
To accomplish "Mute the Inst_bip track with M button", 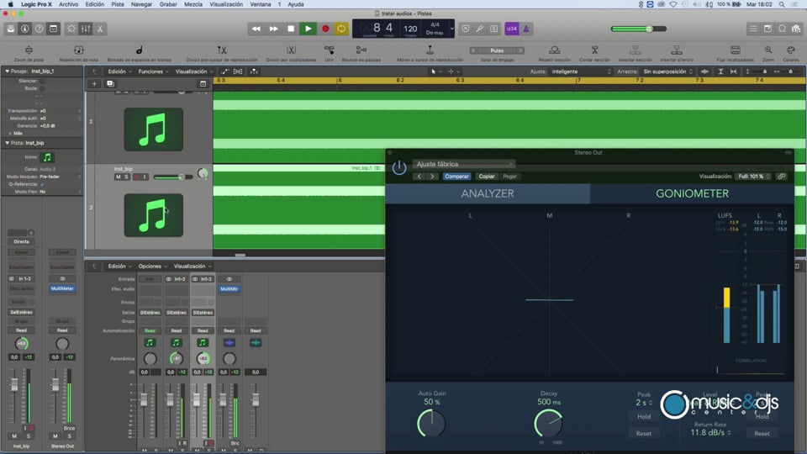I will pos(118,177).
